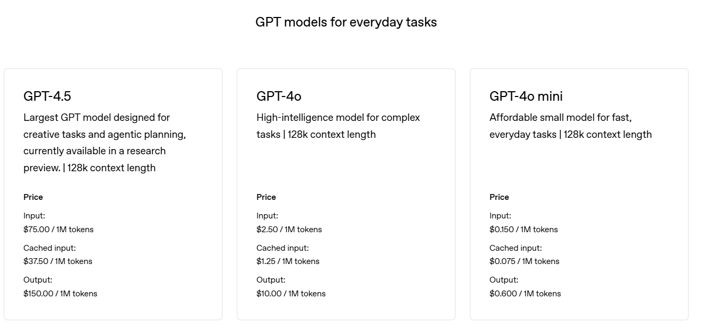705x334 pixels.
Task: Click Cached input label in GPT-4o card
Action: pos(282,248)
